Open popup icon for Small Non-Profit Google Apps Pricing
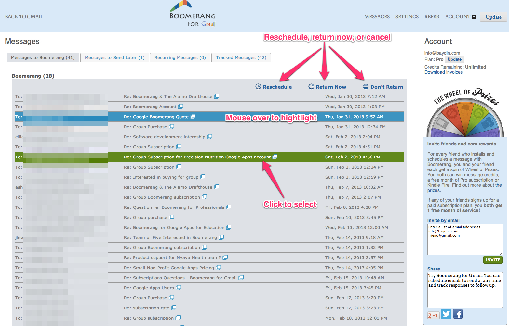 [x=219, y=268]
